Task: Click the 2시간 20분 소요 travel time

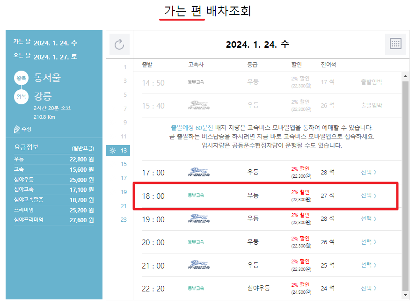Action: click(x=52, y=108)
